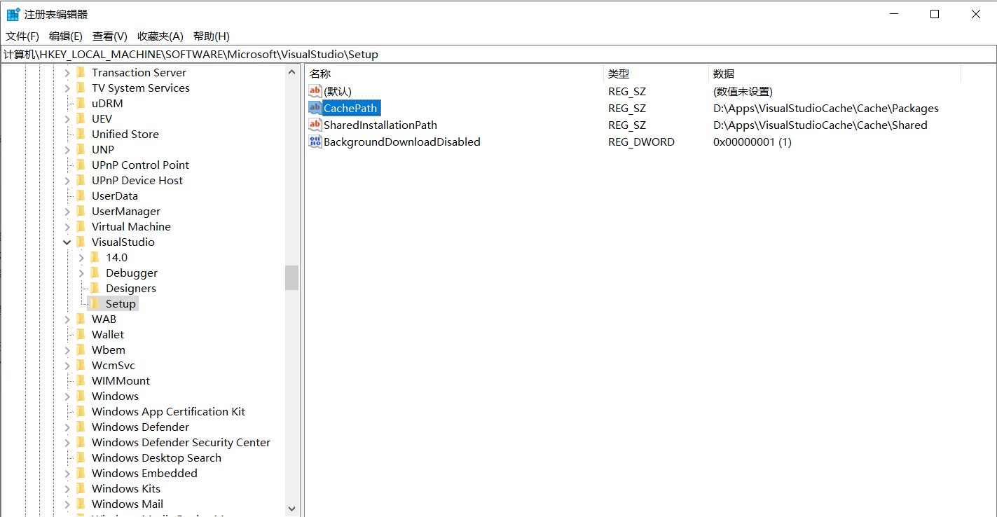Click the tree pane scrollbar thumb
Screen dimensions: 997x517
292,277
